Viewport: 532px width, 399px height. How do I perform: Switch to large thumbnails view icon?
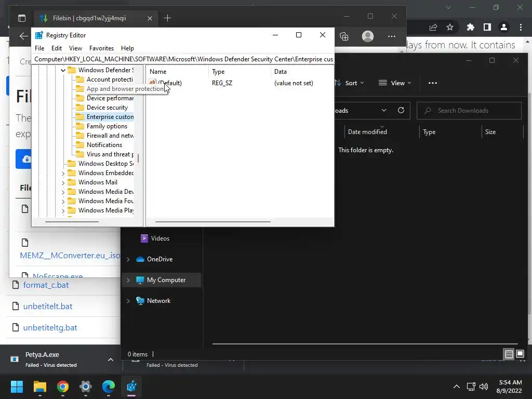[x=520, y=354]
